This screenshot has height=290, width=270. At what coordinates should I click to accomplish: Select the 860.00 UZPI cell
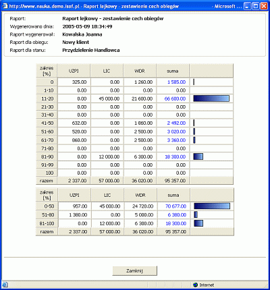pyautogui.click(x=74, y=140)
